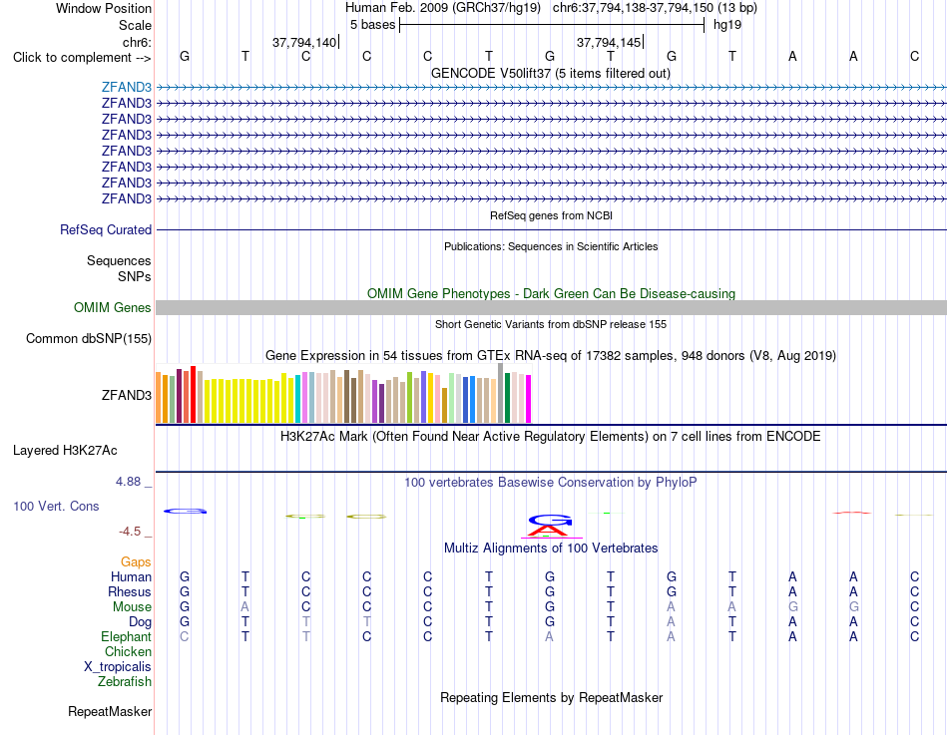Viewport: 948px width, 735px height.
Task: Click the H3K27Ac Mark on 7 cell lines title
Action: tap(551, 437)
